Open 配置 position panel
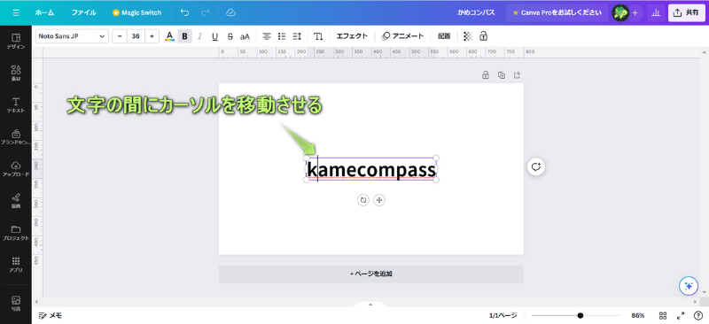The image size is (709, 324). pos(444,36)
